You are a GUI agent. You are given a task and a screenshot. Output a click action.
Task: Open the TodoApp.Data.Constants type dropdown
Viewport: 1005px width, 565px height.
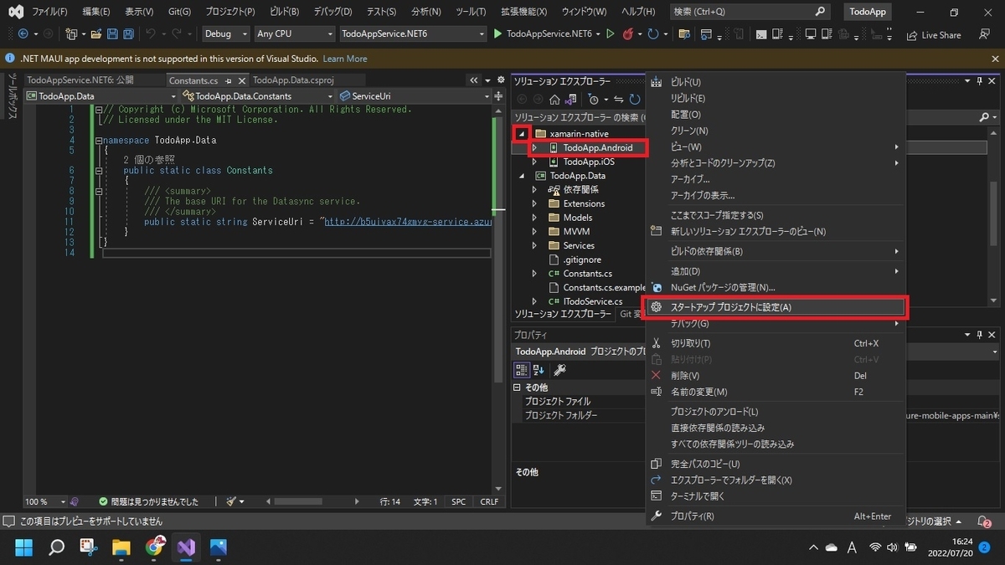[x=258, y=96]
